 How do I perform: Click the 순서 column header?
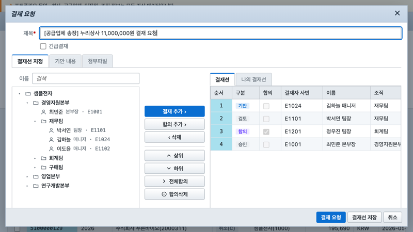tap(221, 93)
